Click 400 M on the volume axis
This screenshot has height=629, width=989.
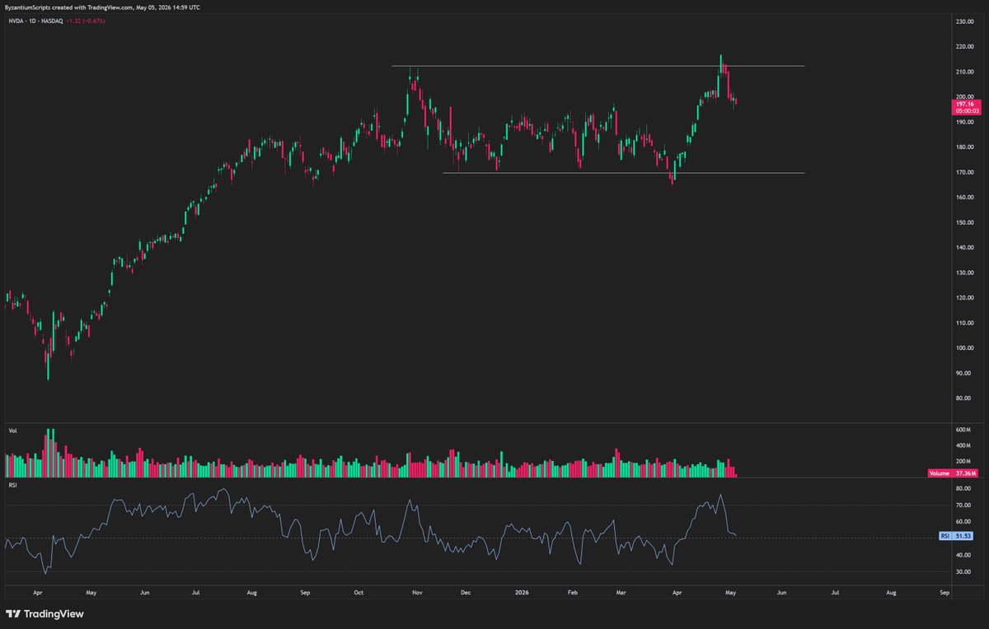point(965,445)
